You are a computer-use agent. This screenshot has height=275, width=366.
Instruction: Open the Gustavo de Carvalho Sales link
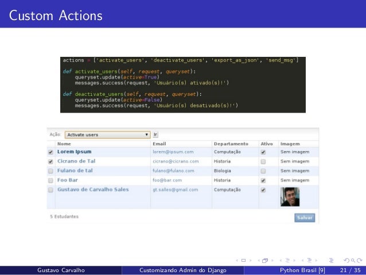(93, 189)
